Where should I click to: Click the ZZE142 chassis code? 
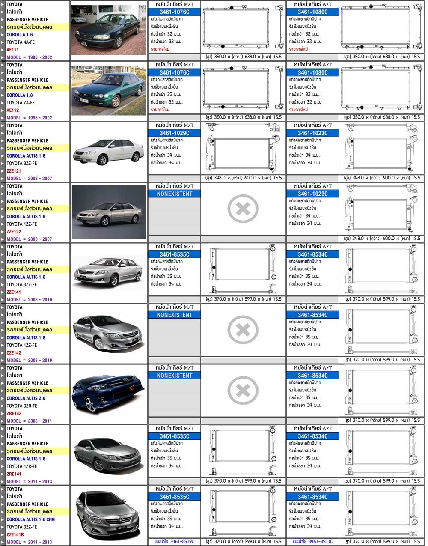click(x=14, y=353)
